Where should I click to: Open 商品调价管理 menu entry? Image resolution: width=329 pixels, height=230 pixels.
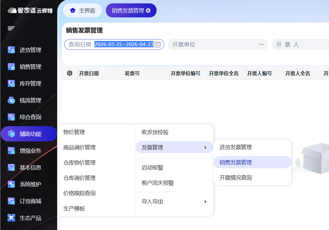click(79, 148)
